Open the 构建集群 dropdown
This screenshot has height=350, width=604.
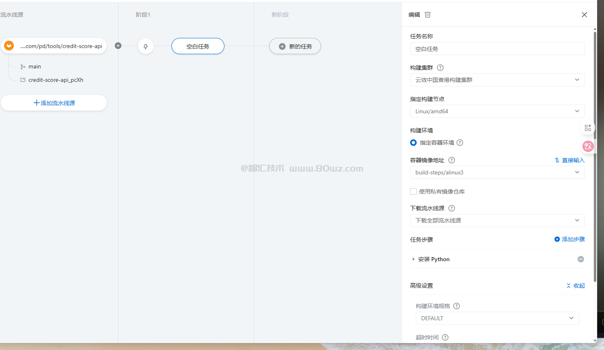497,80
